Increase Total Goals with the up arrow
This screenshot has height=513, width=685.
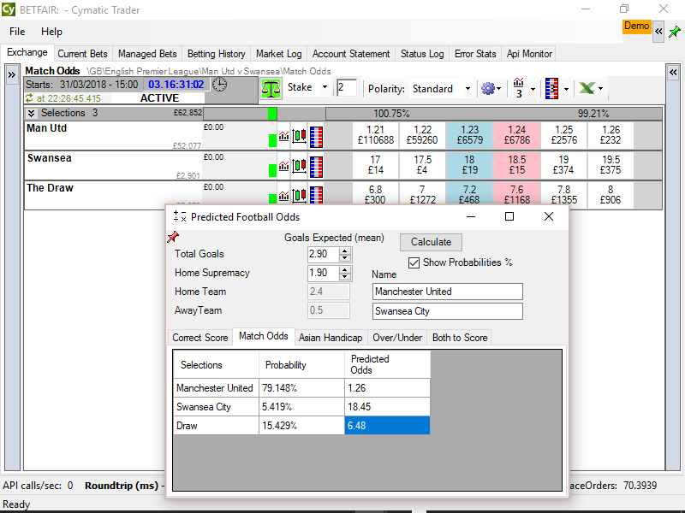pyautogui.click(x=345, y=251)
